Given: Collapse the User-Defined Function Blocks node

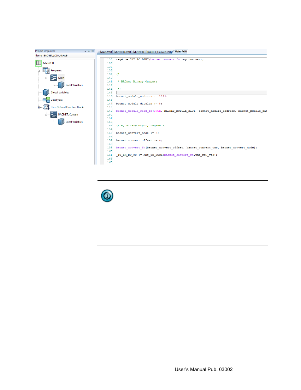Looking at the screenshot, I should click(x=39, y=107).
